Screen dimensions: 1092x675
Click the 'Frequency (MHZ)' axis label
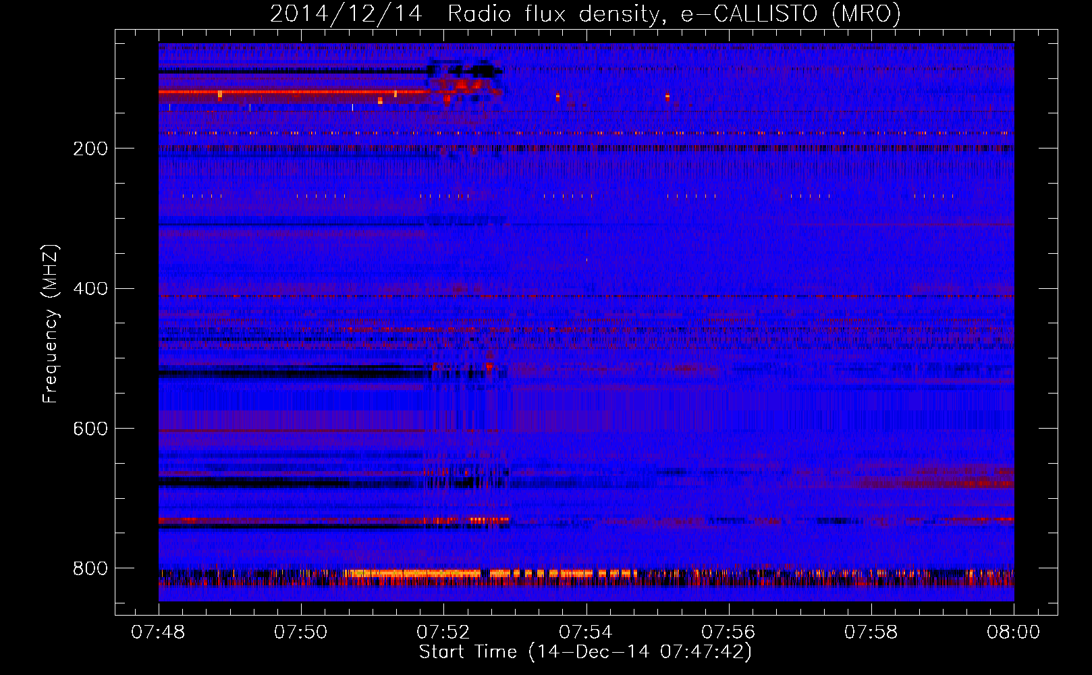51,324
